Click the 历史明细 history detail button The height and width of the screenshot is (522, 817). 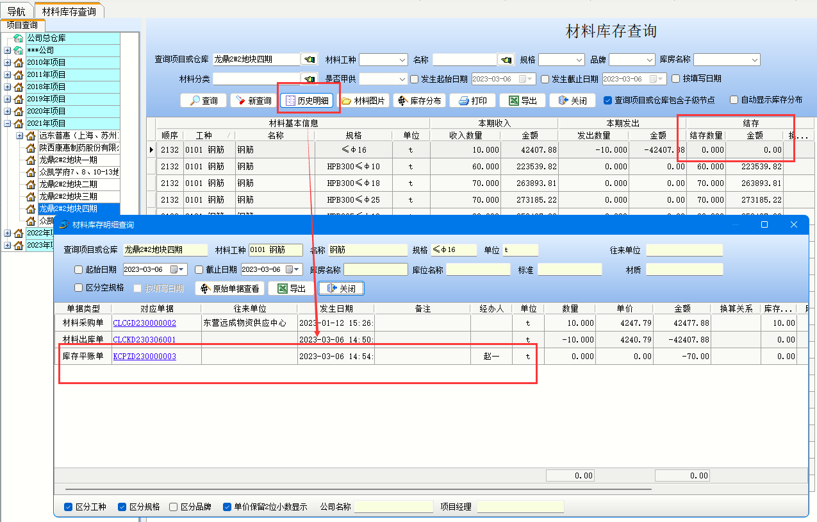[308, 101]
